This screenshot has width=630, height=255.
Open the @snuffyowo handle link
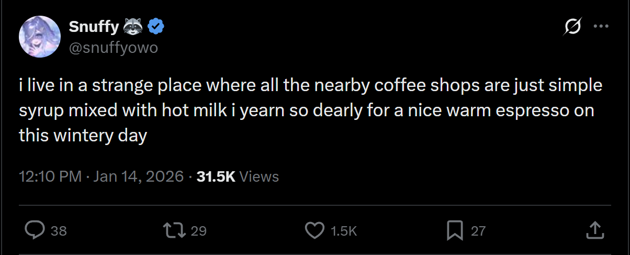point(113,48)
